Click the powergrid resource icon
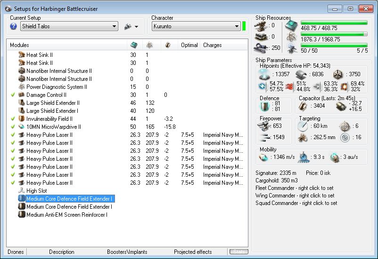Screen dimensions: 378x259 point(291,37)
